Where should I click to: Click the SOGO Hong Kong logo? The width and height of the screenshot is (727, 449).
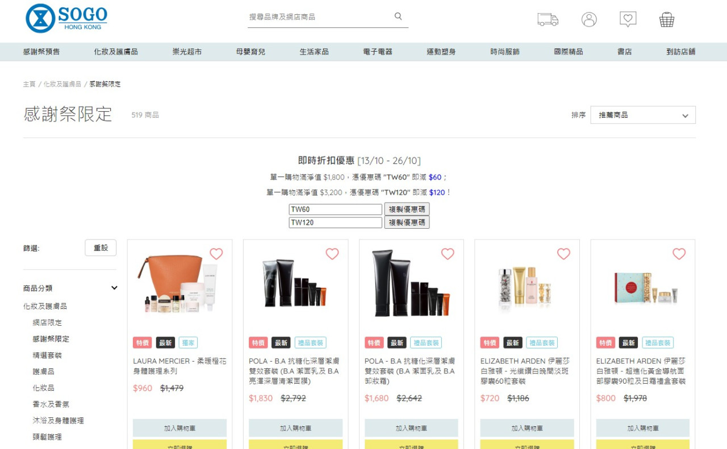click(66, 18)
